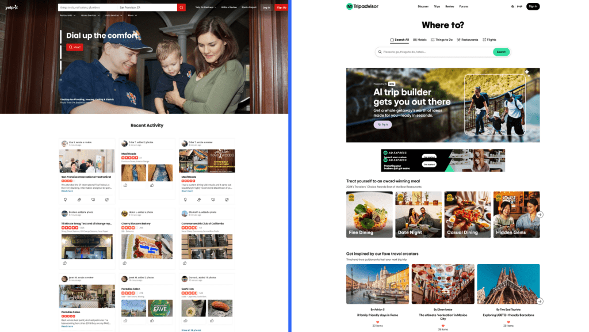Click the 'Oh no' reaction on Erika T.'s review

(x=227, y=199)
